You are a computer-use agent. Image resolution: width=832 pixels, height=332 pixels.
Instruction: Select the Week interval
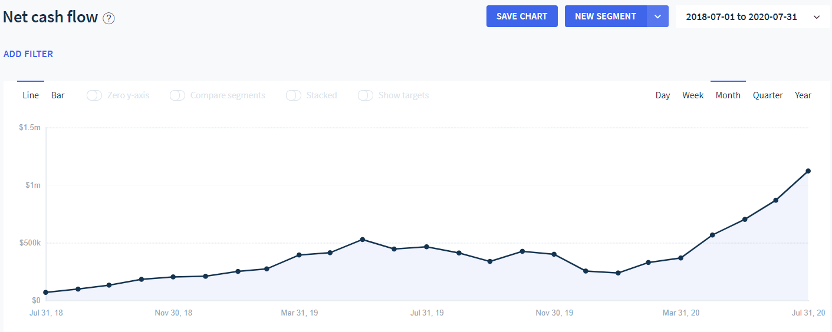[693, 95]
